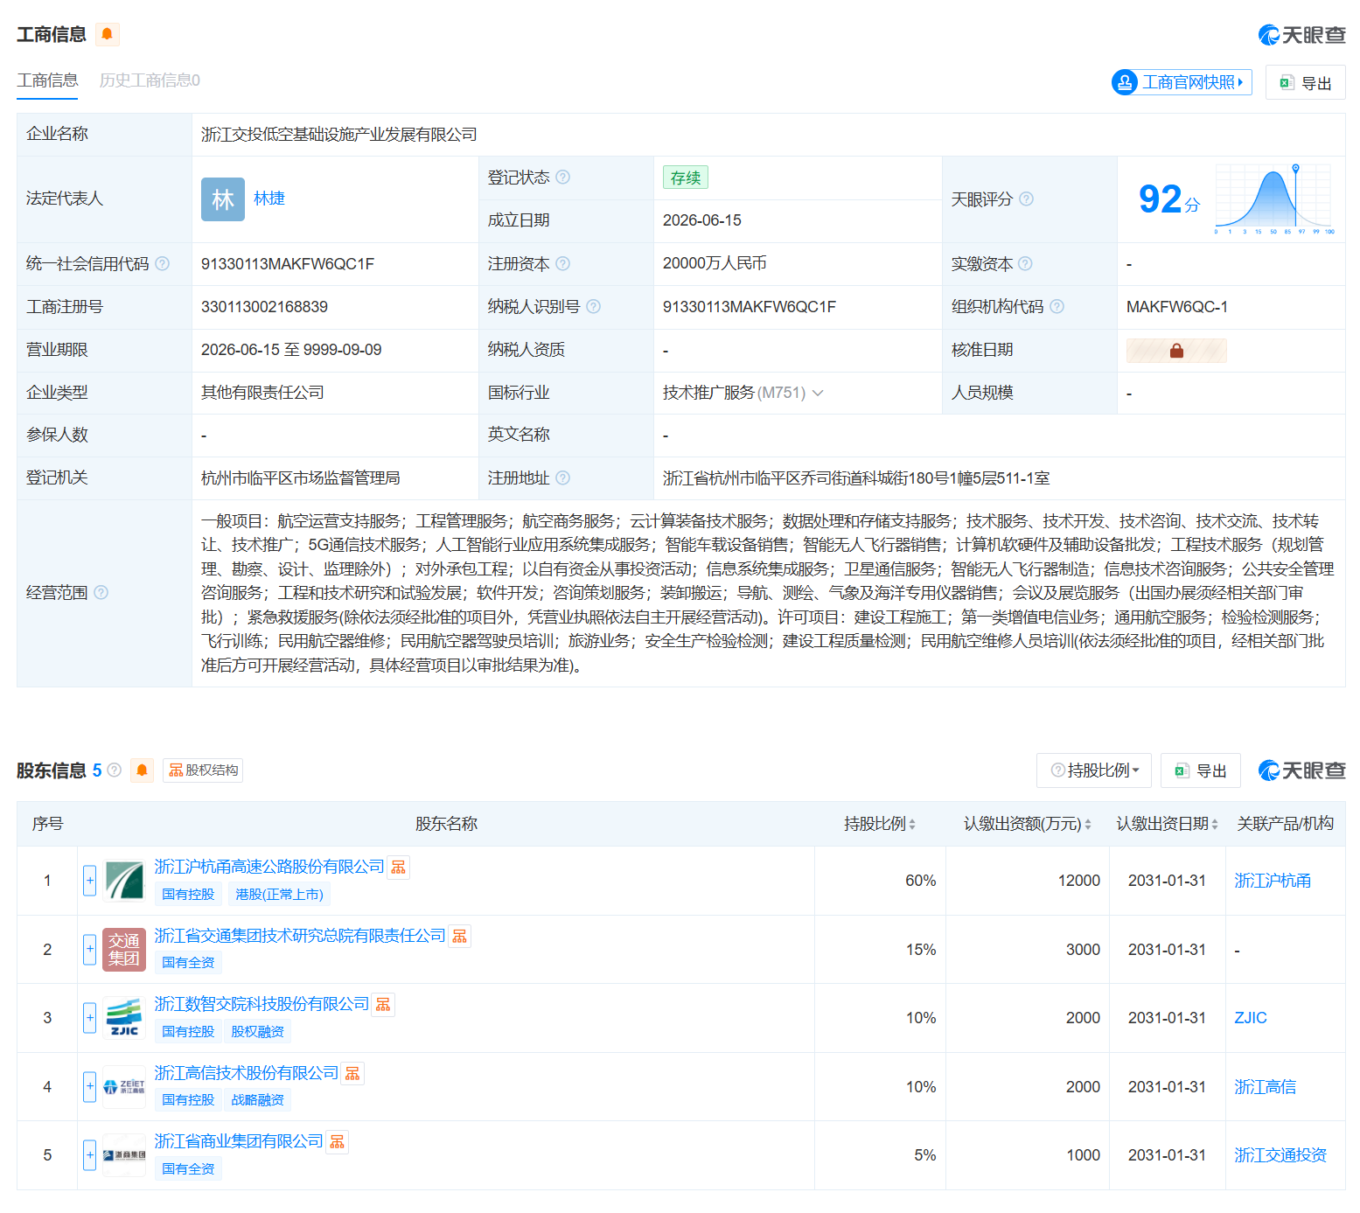
Task: Open legal representative 林捷 link
Action: tap(269, 199)
